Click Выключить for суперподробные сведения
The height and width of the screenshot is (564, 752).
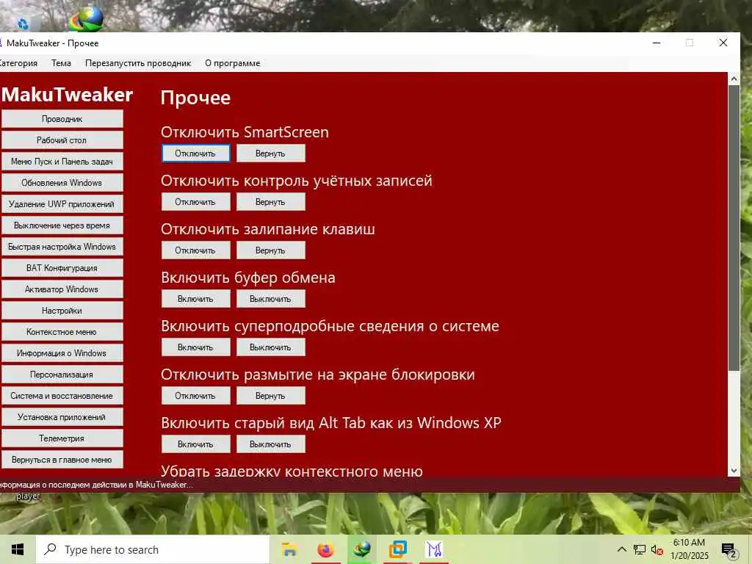tap(270, 347)
